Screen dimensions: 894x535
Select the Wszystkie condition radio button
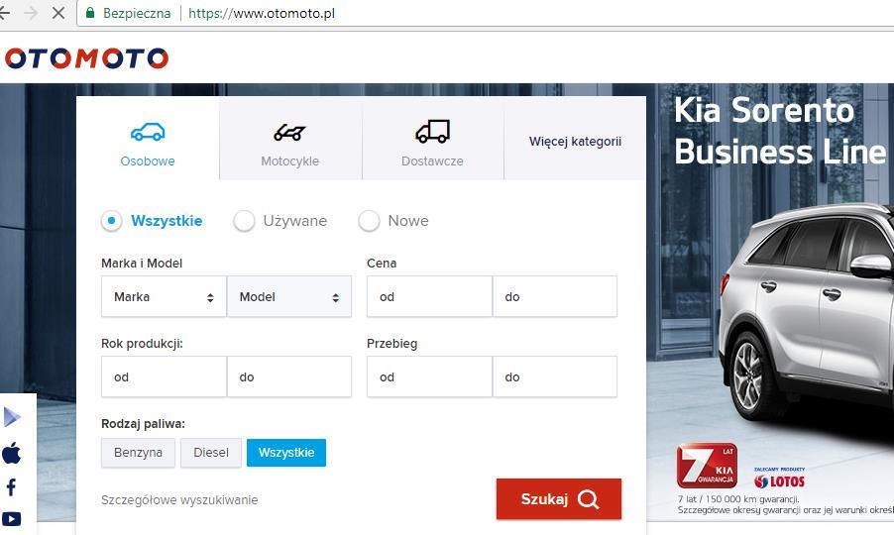(111, 221)
